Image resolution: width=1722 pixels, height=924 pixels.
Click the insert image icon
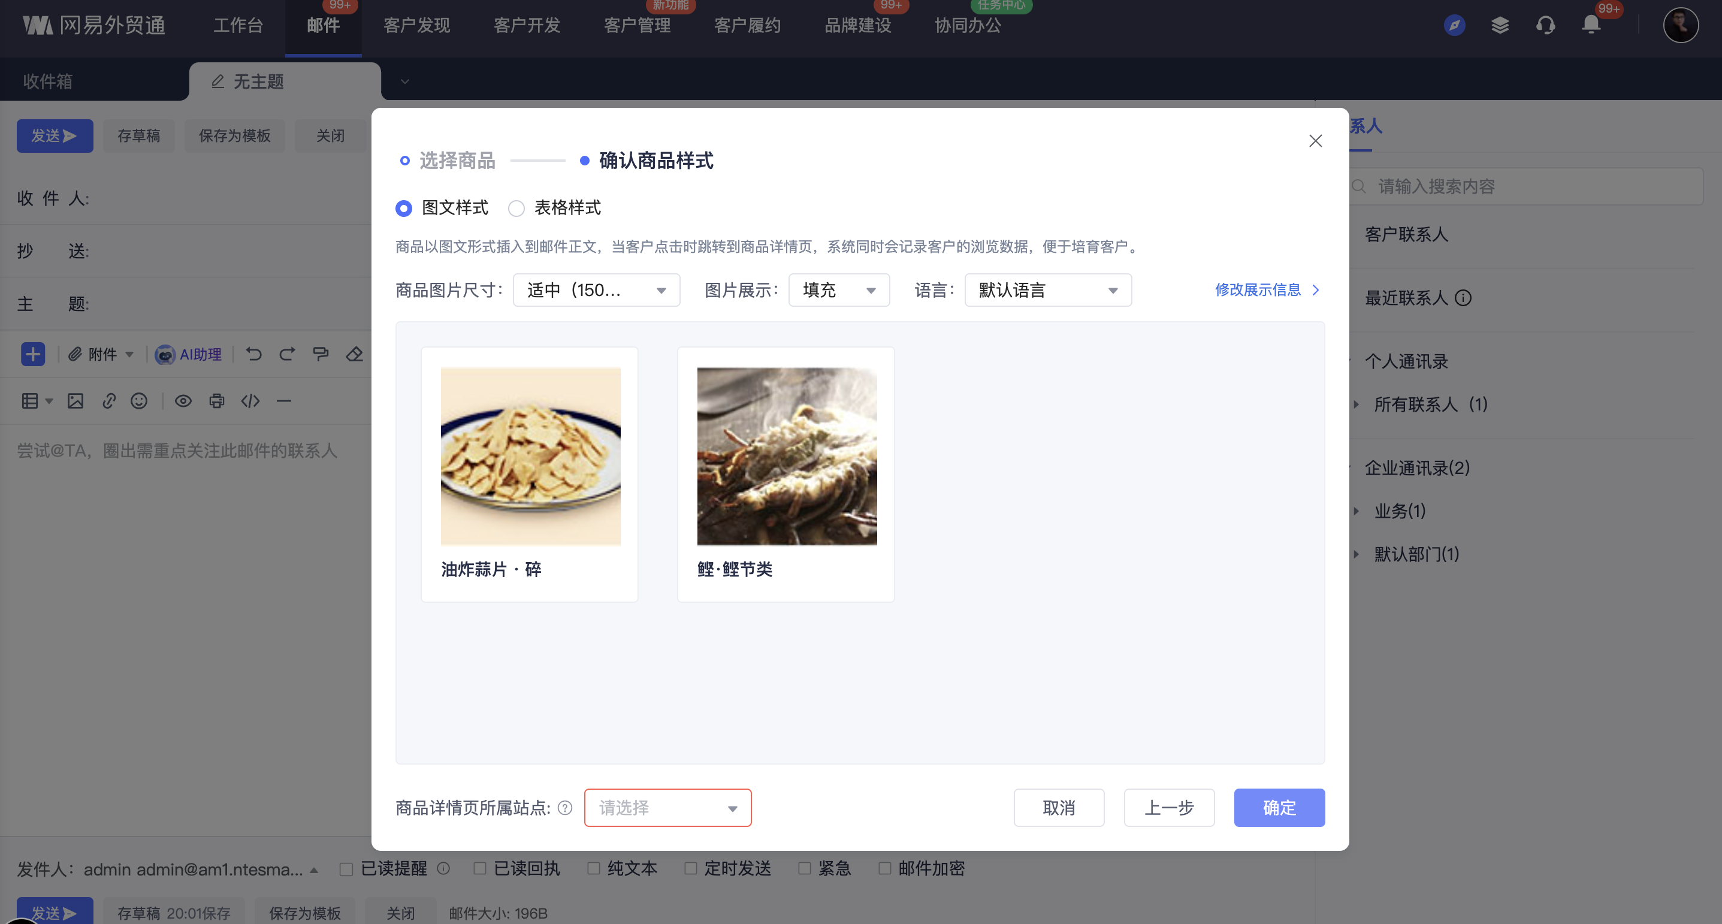(75, 400)
